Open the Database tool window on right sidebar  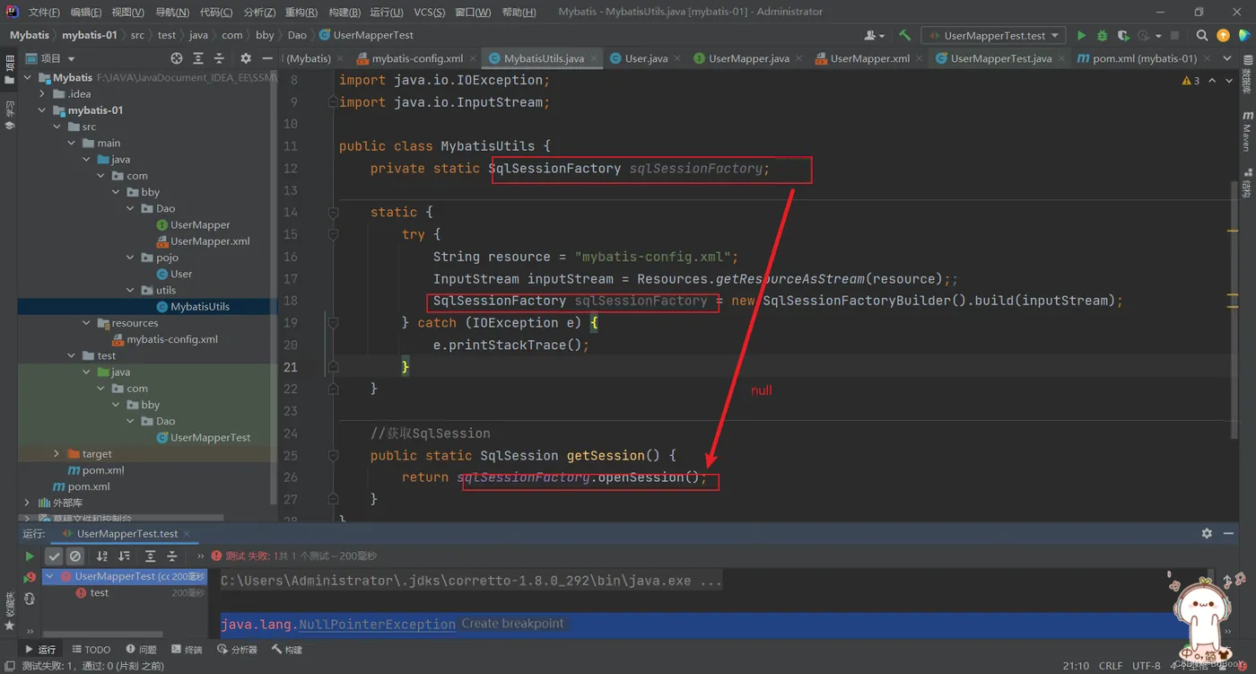point(1247,74)
